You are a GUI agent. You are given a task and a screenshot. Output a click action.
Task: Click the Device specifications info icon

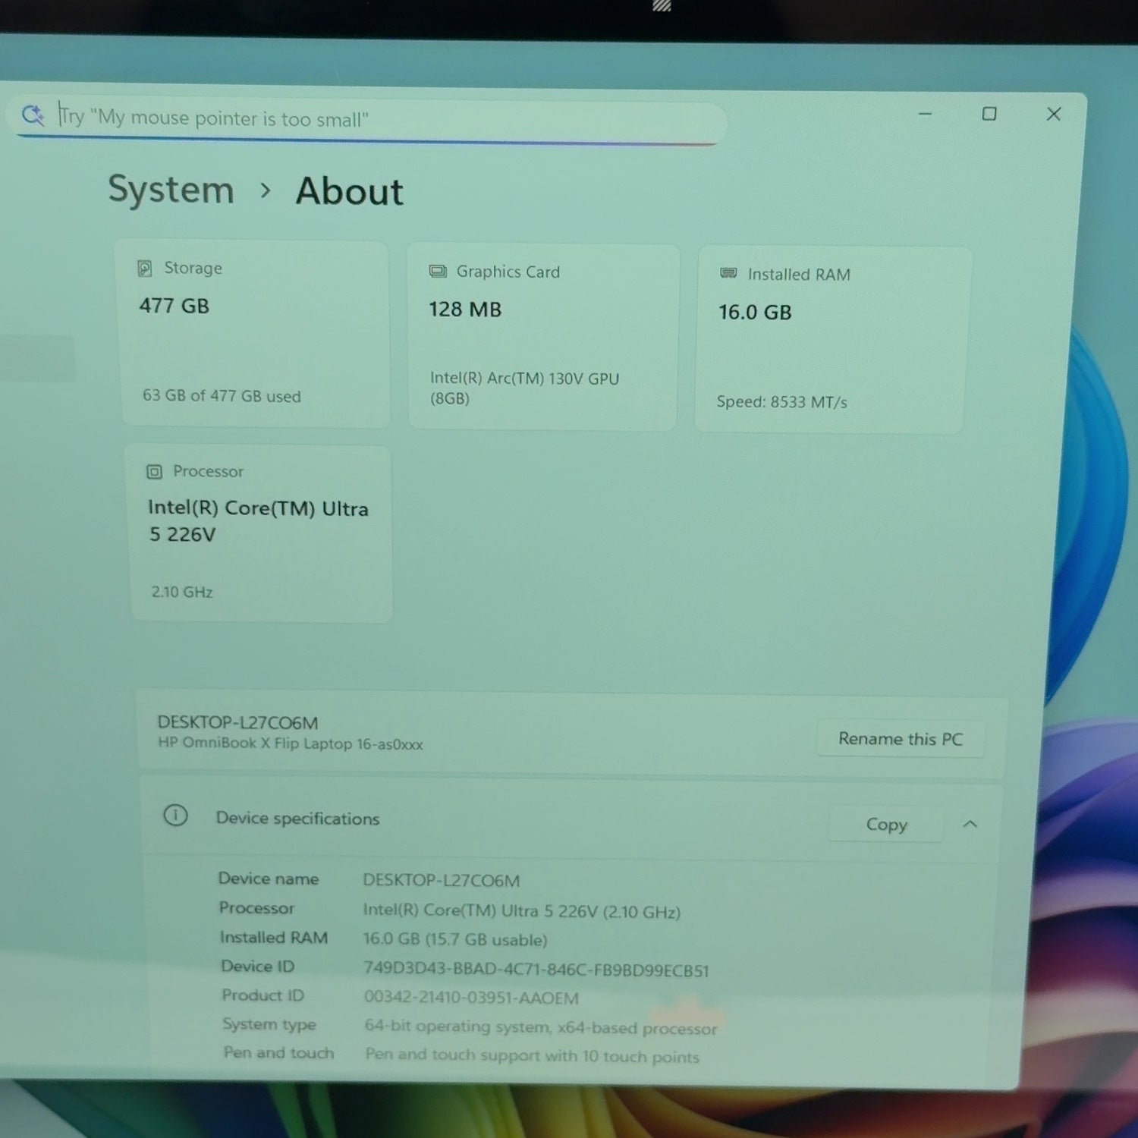tap(175, 816)
